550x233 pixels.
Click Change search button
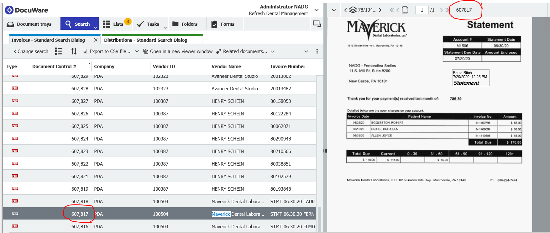point(31,51)
